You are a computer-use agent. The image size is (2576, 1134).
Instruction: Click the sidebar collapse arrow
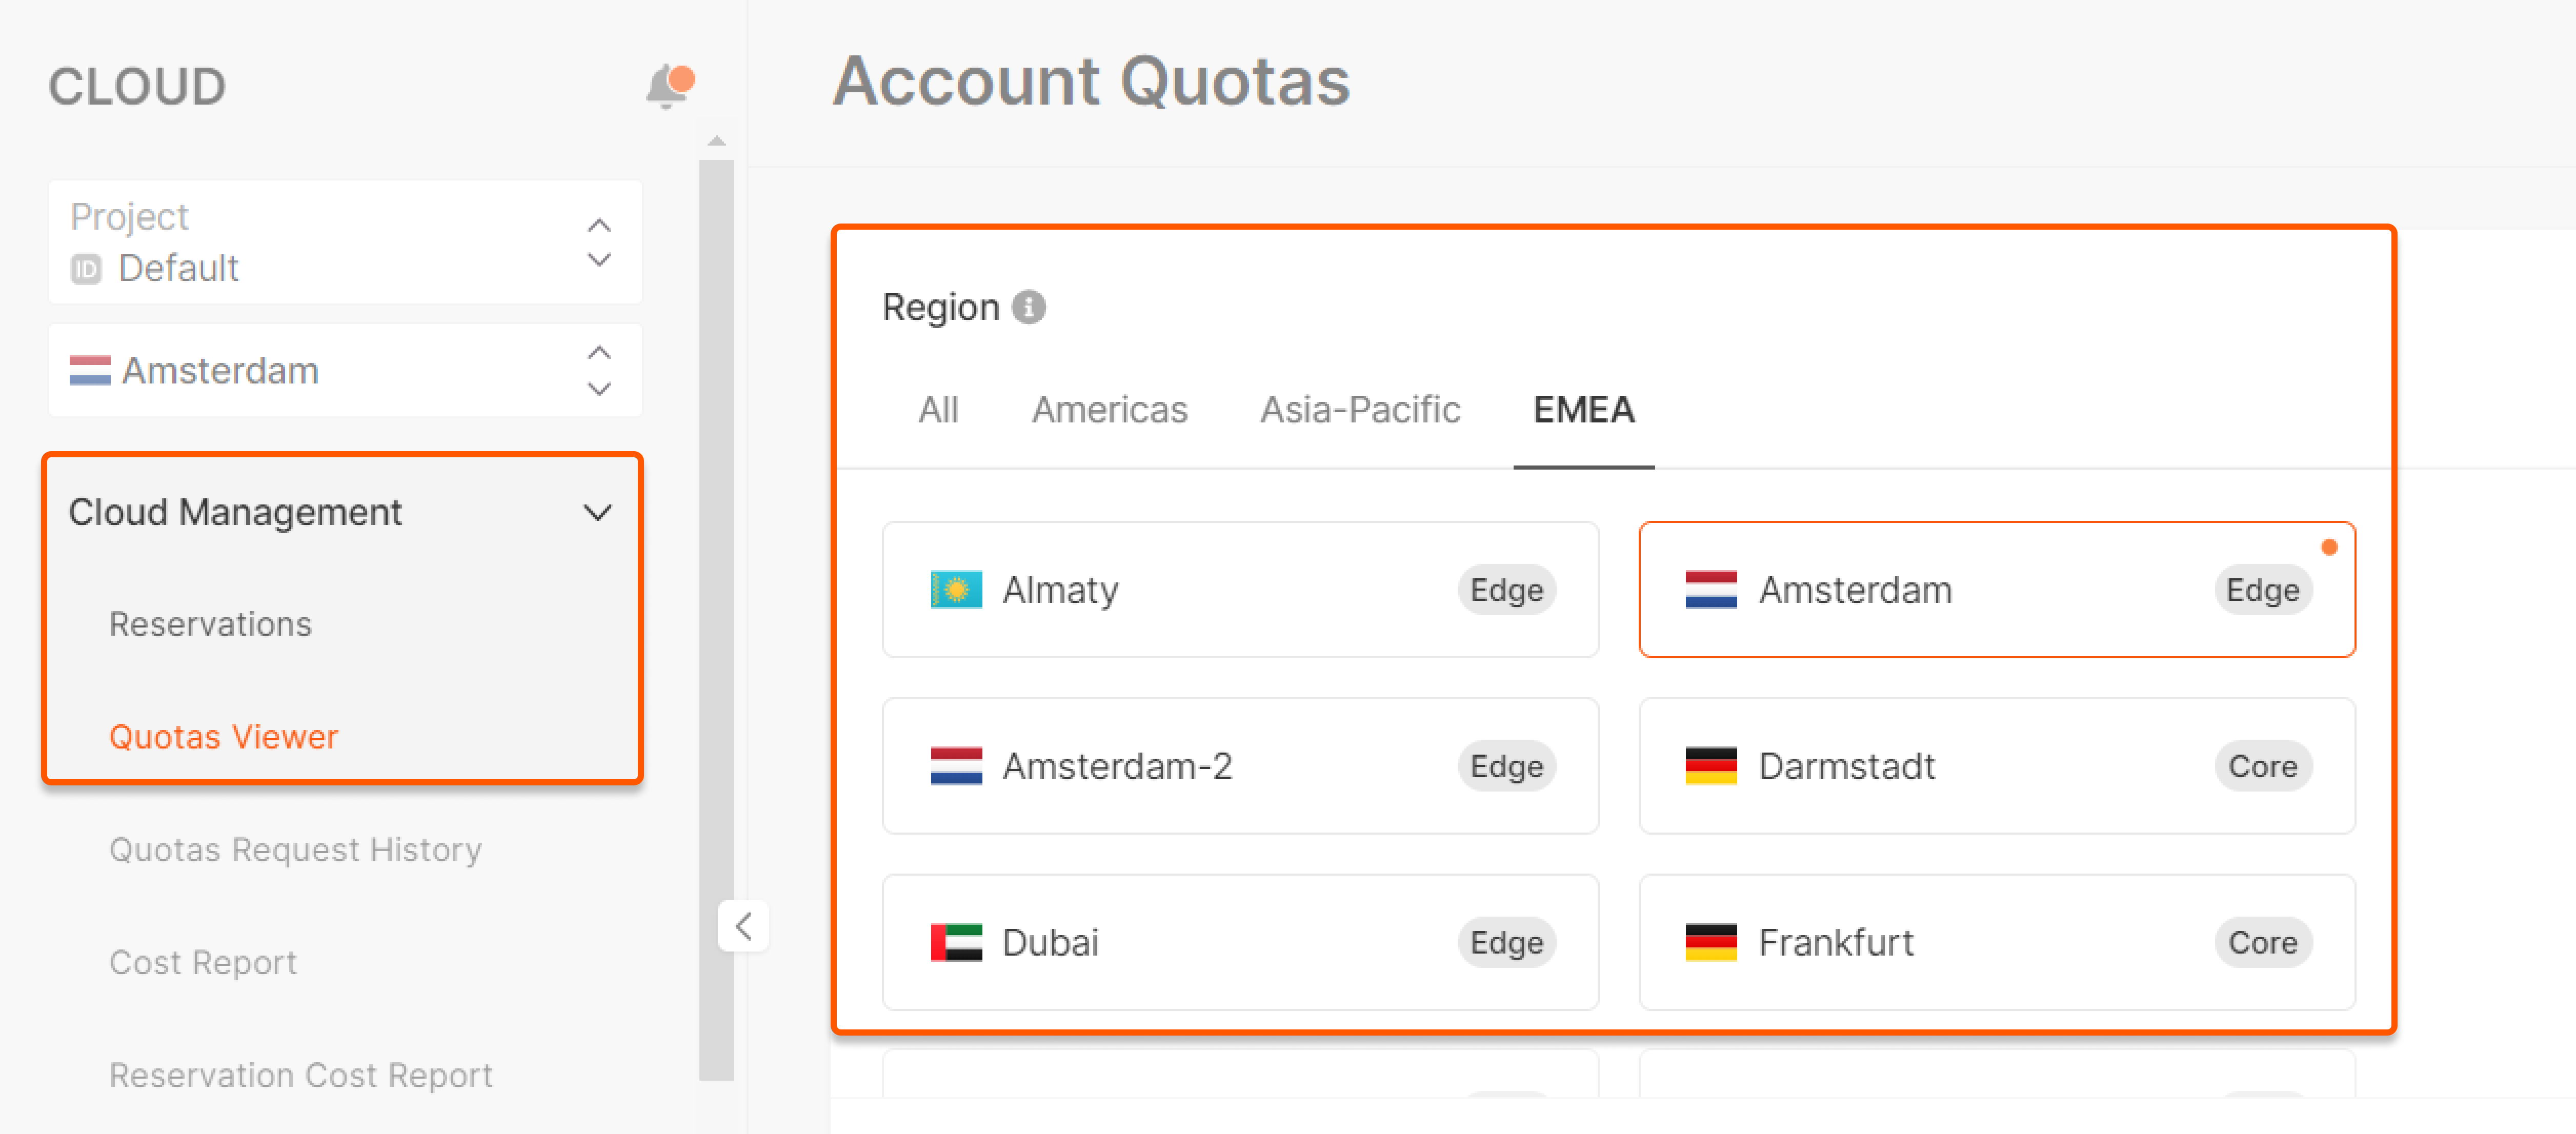point(743,926)
